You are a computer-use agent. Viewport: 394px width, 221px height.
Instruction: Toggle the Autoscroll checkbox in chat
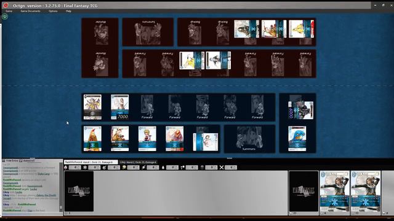pos(21,160)
